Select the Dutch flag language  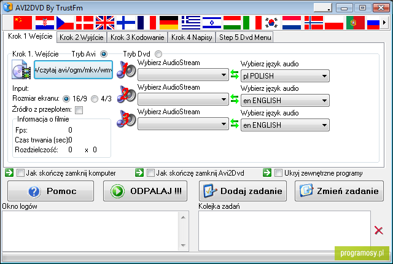tap(292, 23)
